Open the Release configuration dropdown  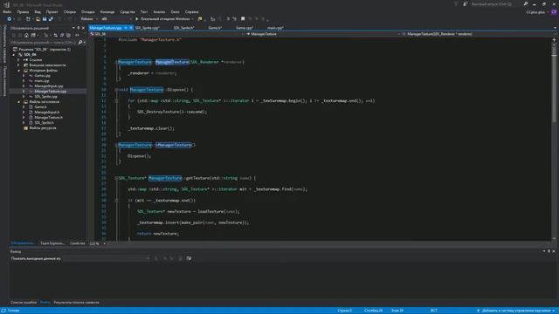pyautogui.click(x=89, y=19)
